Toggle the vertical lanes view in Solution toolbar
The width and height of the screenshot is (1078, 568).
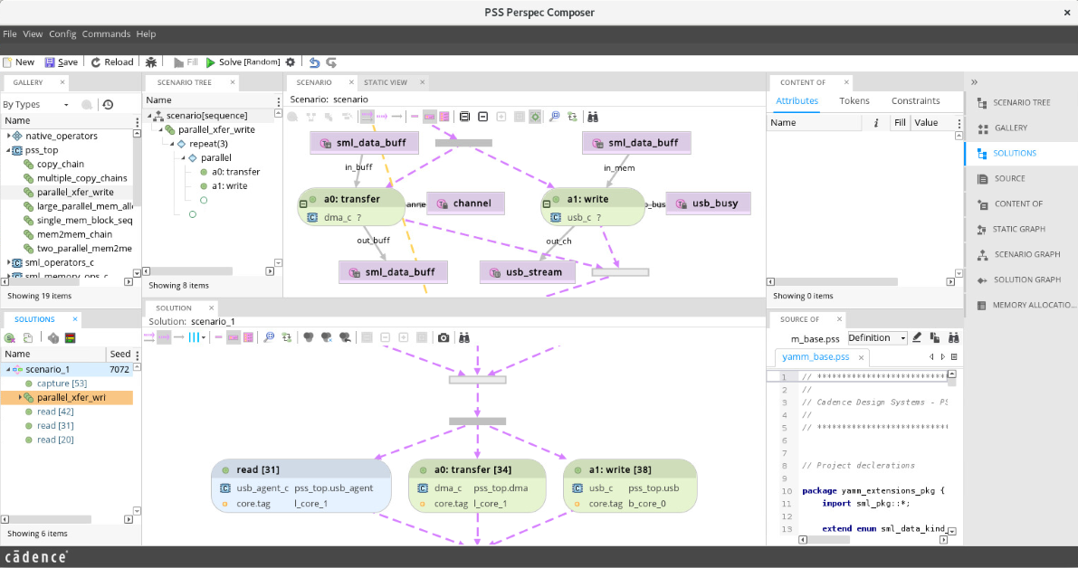(193, 337)
